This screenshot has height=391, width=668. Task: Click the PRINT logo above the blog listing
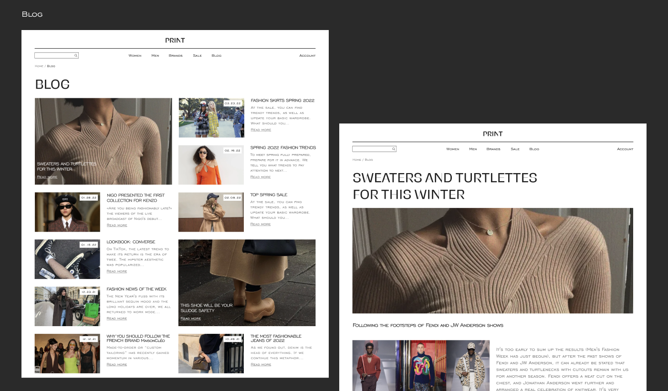click(x=175, y=41)
